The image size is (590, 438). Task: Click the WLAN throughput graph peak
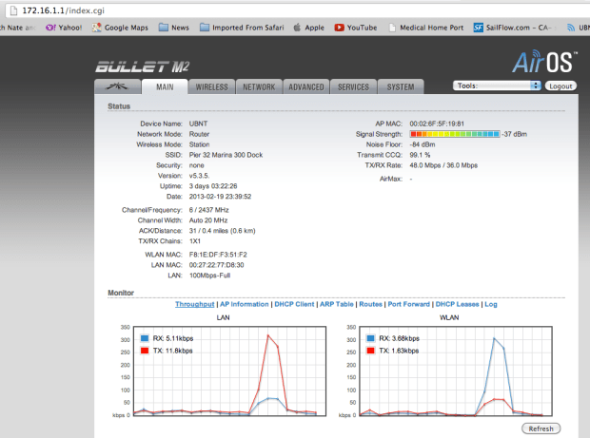[x=495, y=338]
